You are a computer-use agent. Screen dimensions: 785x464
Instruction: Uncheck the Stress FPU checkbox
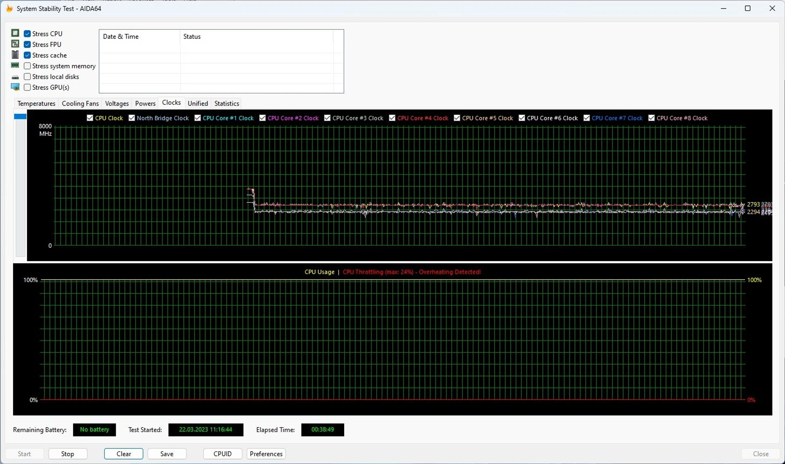tap(27, 44)
